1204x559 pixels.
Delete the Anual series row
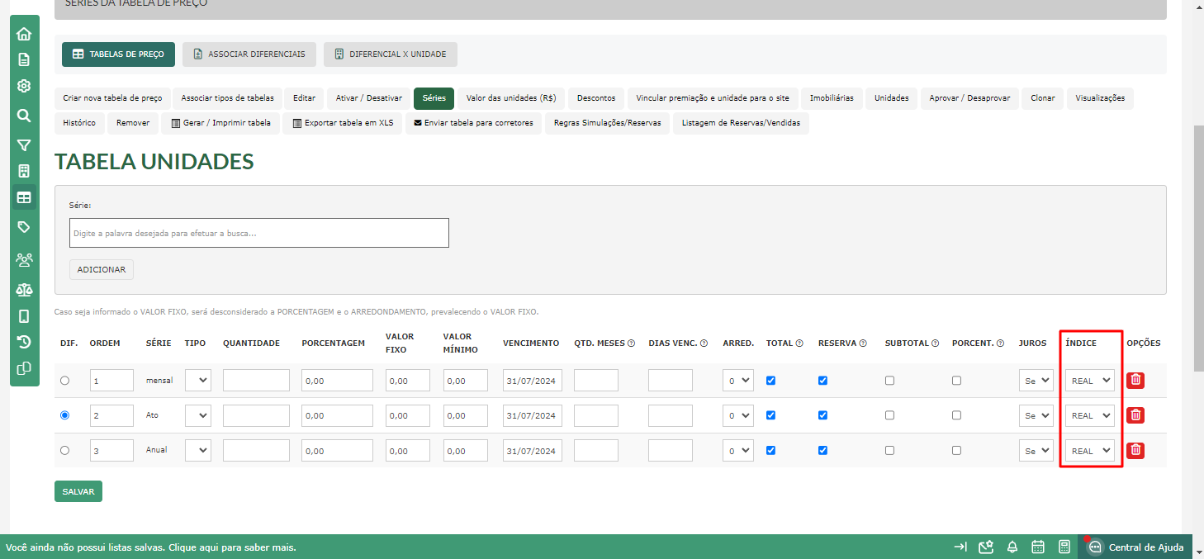pyautogui.click(x=1135, y=450)
